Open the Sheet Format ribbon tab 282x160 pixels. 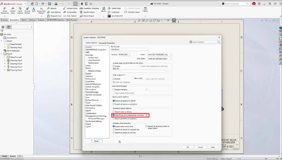72,20
